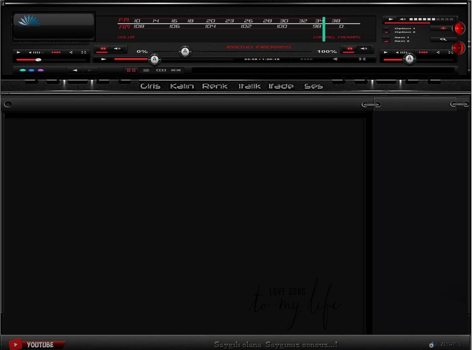
Task: Click the Italik text button
Action: 249,86
